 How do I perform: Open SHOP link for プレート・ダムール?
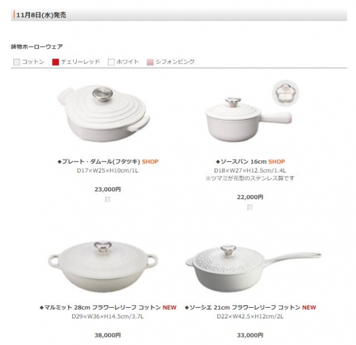tap(150, 162)
